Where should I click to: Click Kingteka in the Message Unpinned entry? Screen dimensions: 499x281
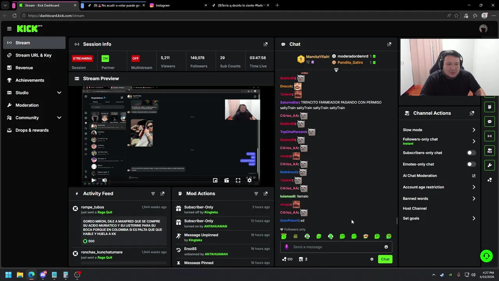coord(195,240)
